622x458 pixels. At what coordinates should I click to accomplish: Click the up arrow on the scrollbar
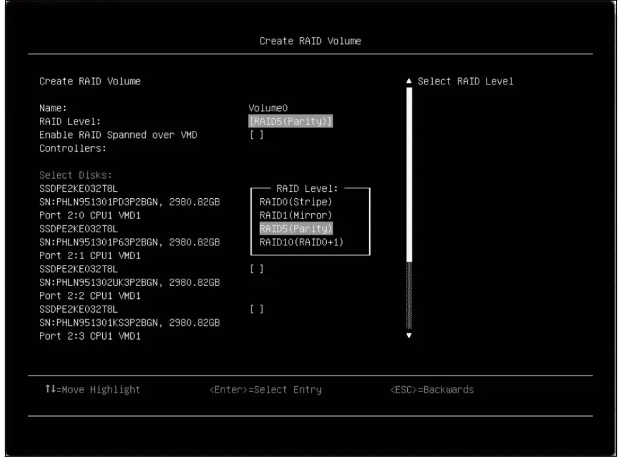(x=408, y=80)
